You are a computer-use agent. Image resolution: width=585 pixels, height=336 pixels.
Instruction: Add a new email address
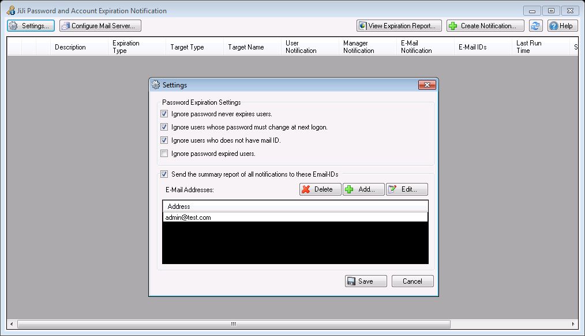363,189
